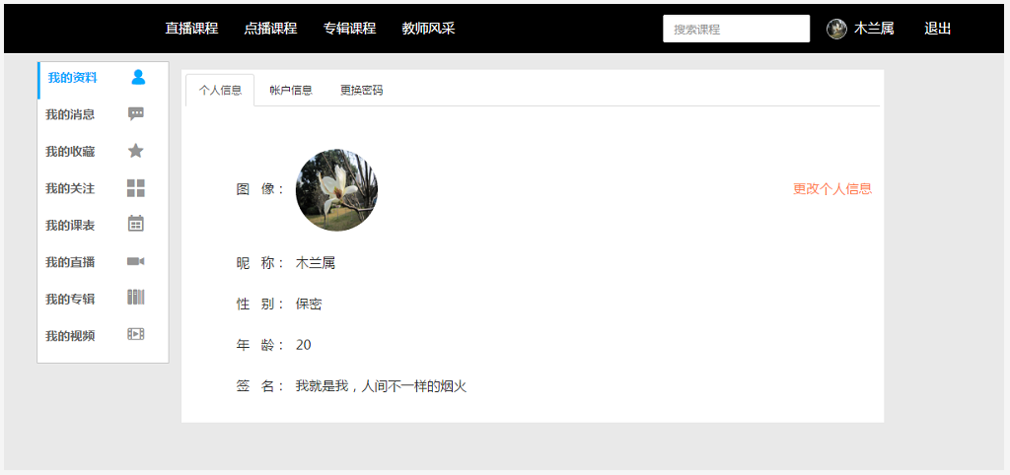The width and height of the screenshot is (1010, 475).
Task: Focus the 搜索课程 search field
Action: (x=736, y=29)
